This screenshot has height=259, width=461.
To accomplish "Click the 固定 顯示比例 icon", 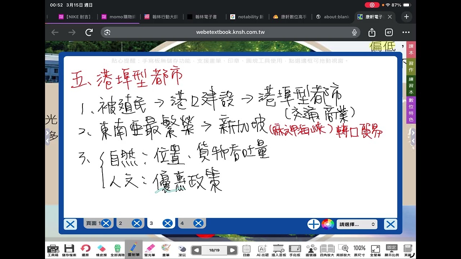I will (391, 250).
